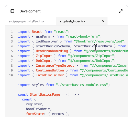The width and height of the screenshot is (133, 117).
Task: Click ContinueButton identifier on line 9
Action: click(x=50, y=70)
